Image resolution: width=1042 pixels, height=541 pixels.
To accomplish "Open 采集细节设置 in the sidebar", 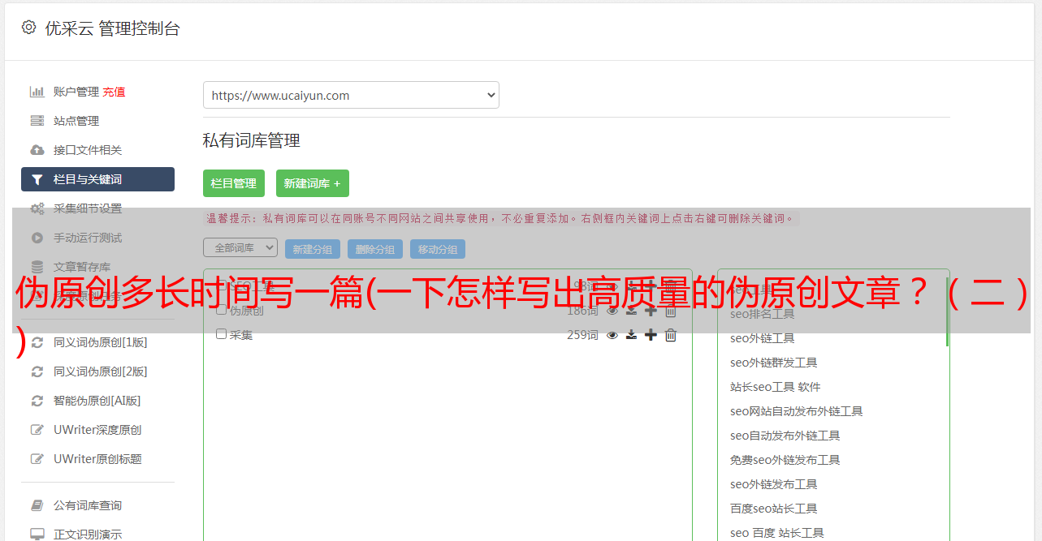I will (88, 208).
